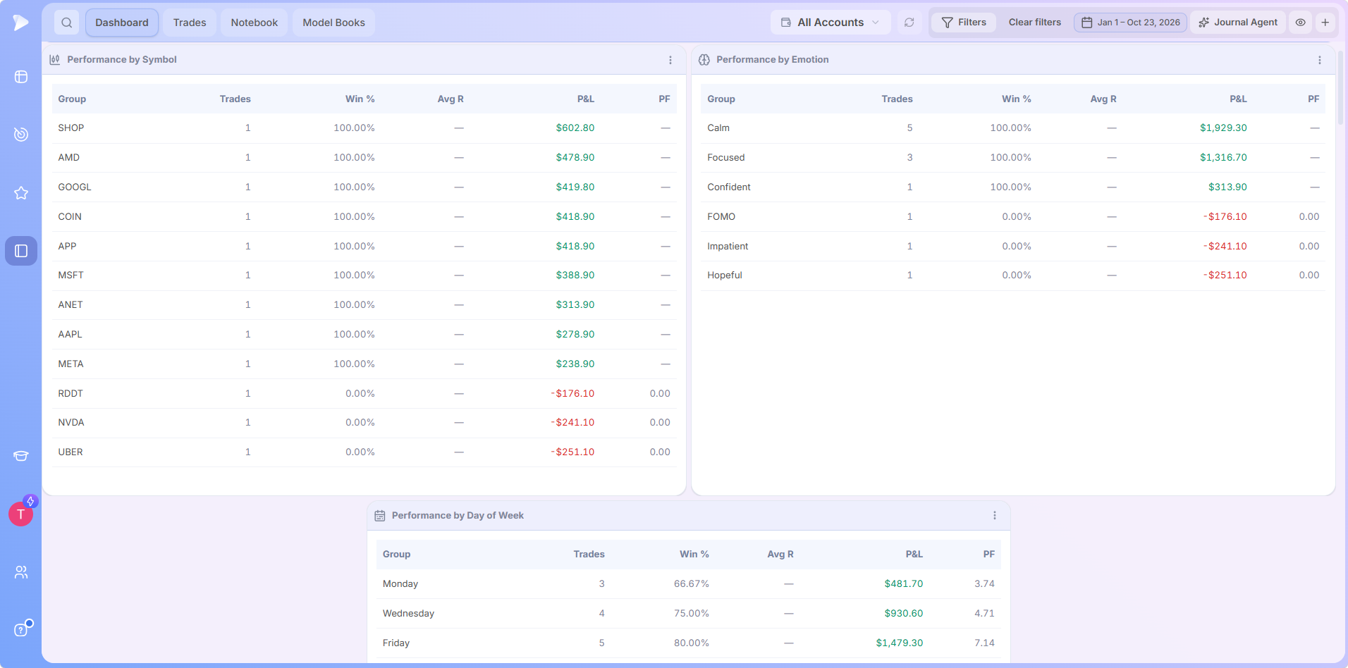Expand the All Accounts dropdown
The image size is (1348, 668).
pos(831,23)
